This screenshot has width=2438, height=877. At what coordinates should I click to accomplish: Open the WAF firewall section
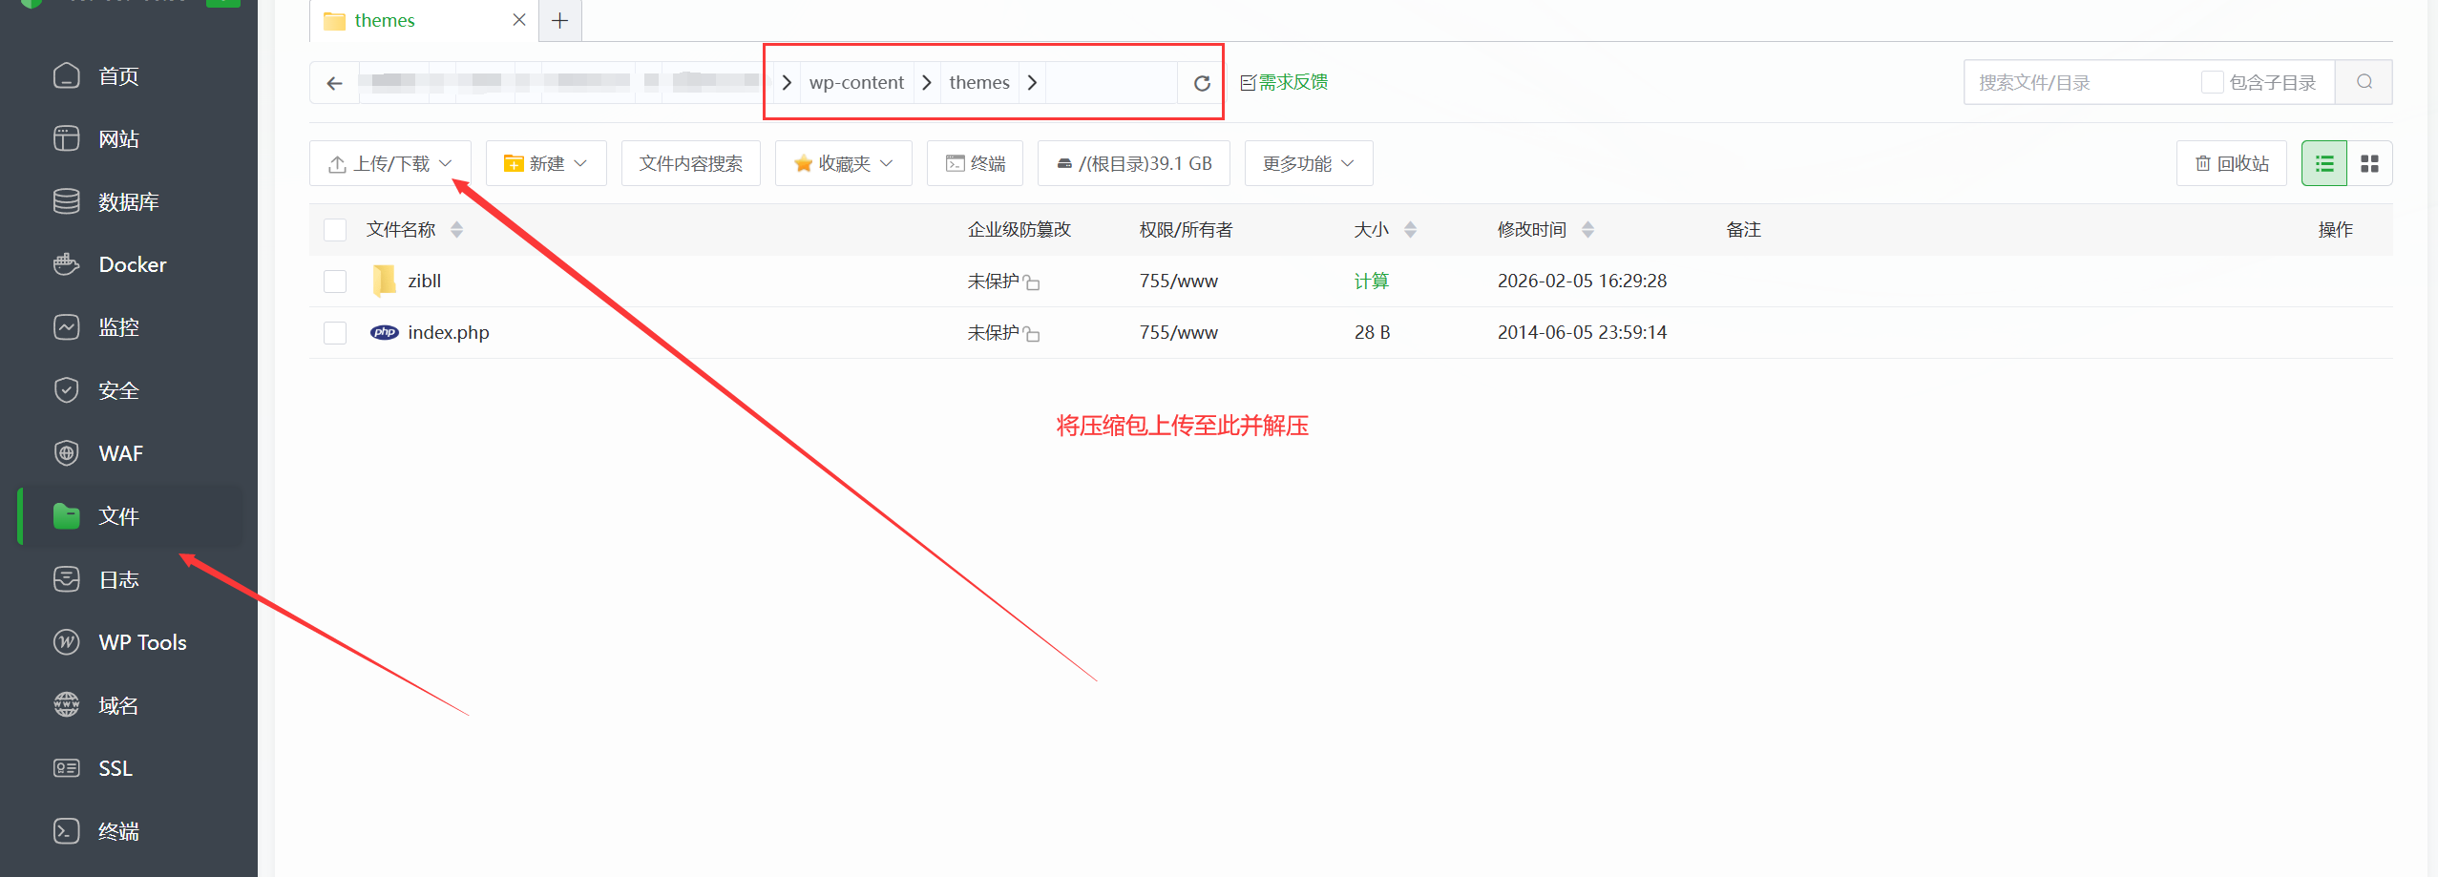click(x=119, y=452)
